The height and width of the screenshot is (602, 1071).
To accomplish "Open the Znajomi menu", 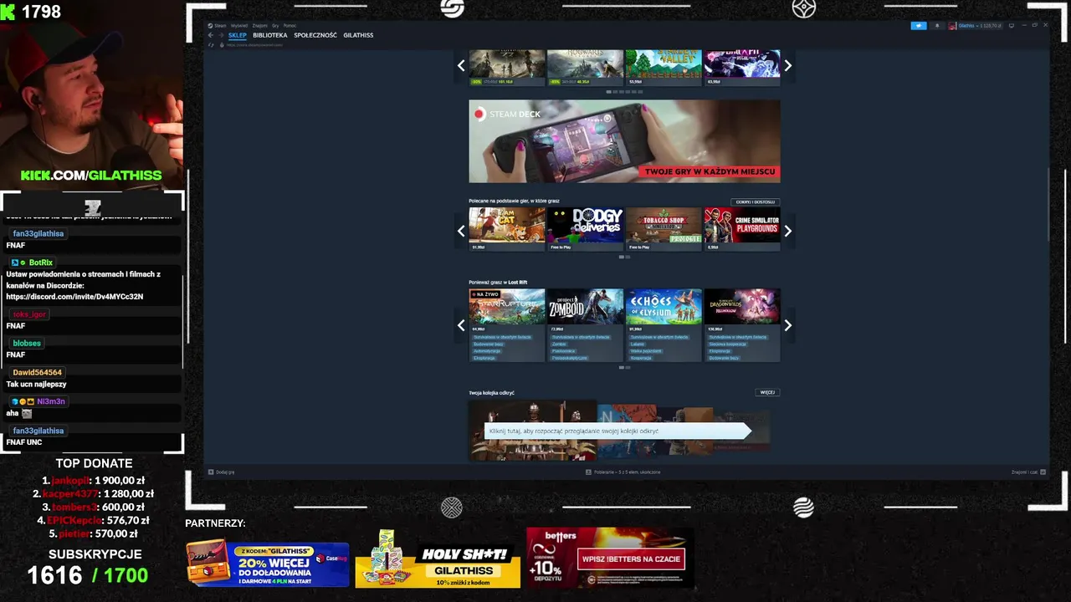I will coord(260,26).
